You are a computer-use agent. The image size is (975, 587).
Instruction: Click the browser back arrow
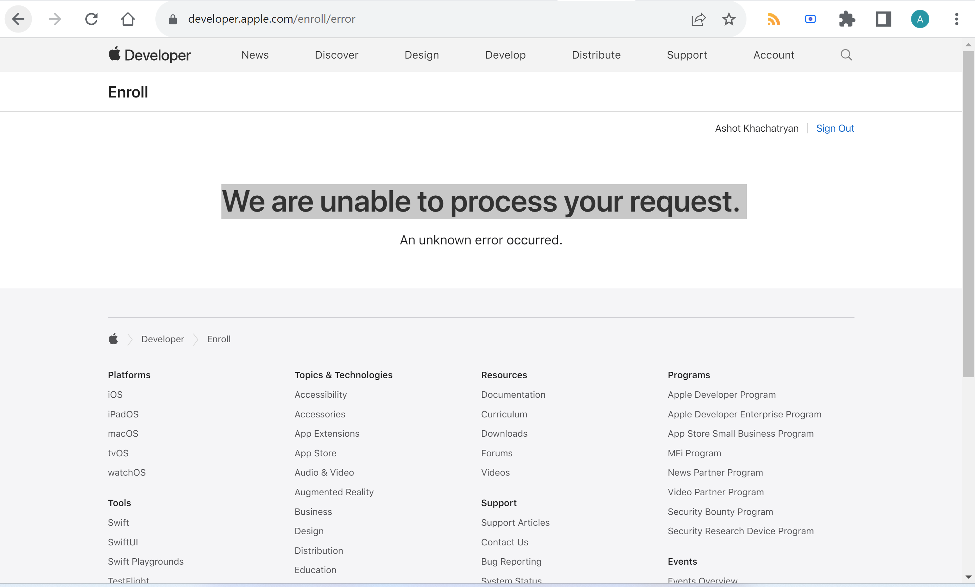[x=18, y=19]
